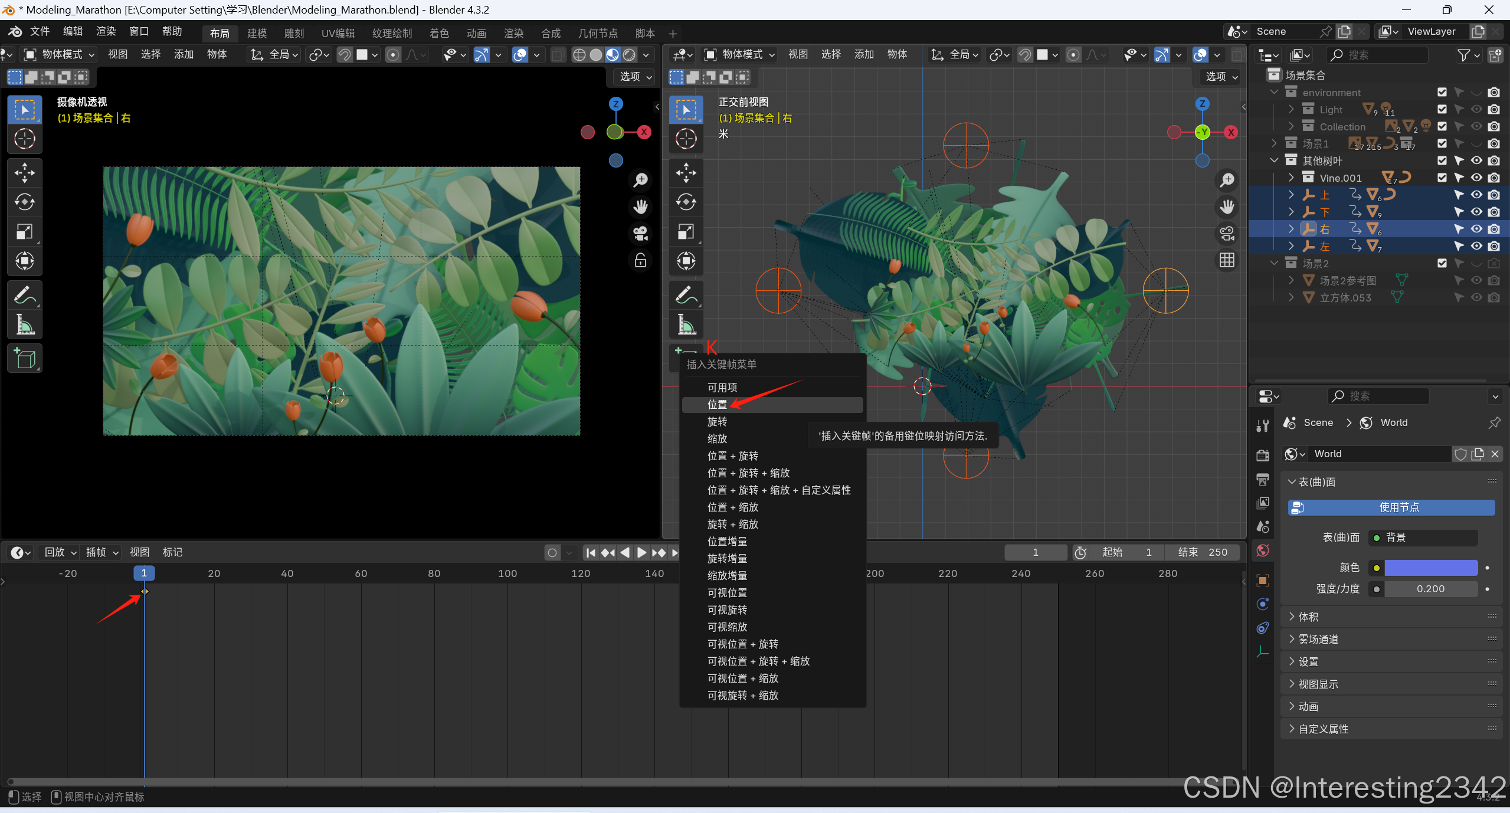This screenshot has width=1510, height=813.
Task: Select the Add Cube tool icon
Action: coord(24,358)
